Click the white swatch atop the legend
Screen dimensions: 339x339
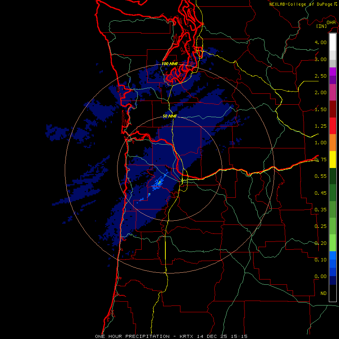tap(333, 42)
